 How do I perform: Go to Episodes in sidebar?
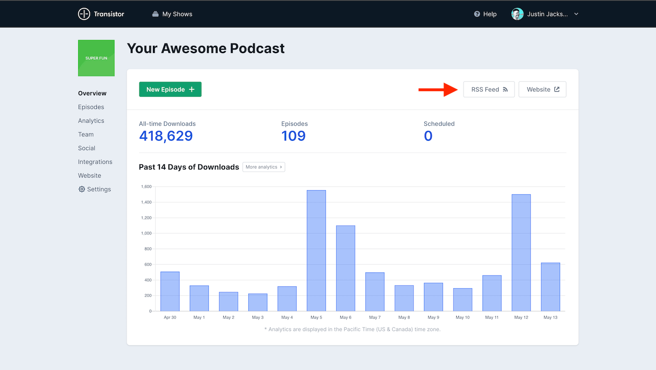(x=91, y=107)
